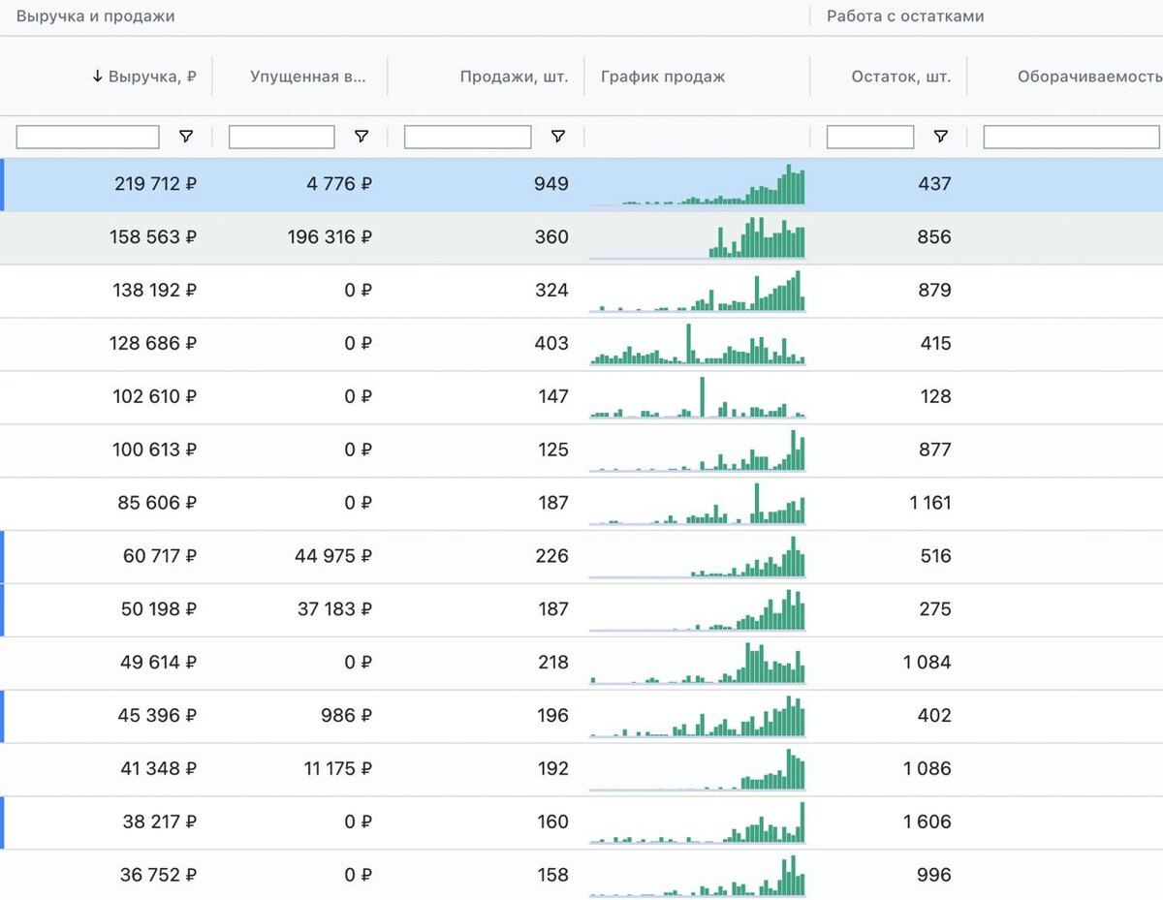Open the sales chart for 219 712 ₽ row
The height and width of the screenshot is (900, 1163).
point(697,184)
